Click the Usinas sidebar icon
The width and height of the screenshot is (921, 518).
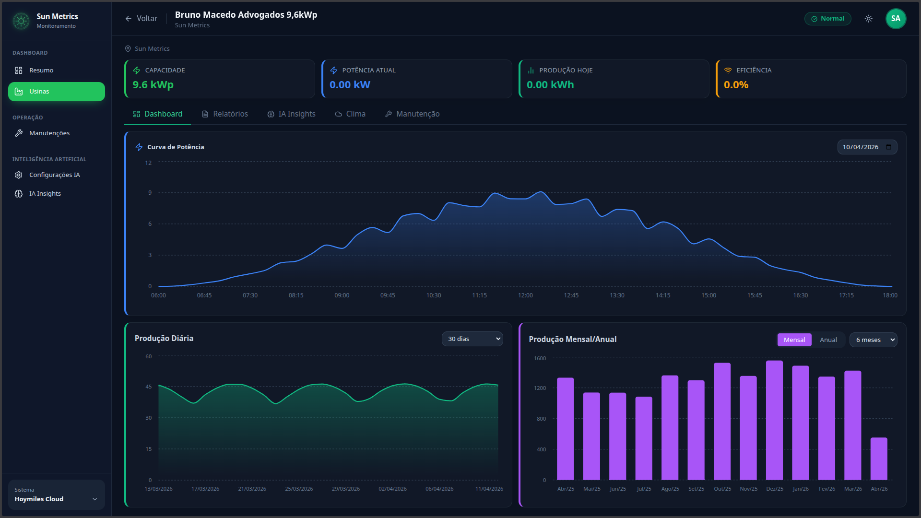(19, 91)
